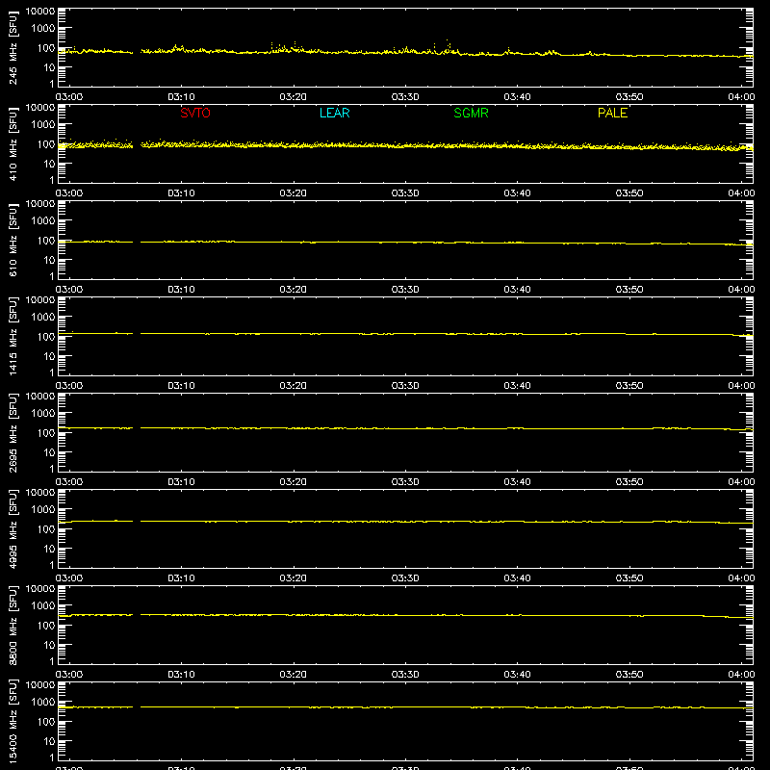The image size is (770, 770).
Task: Click the 10000 tick label on 245 MHz axis
Action: [40, 12]
